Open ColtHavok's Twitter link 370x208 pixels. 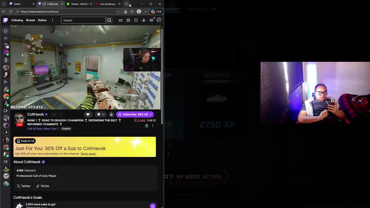click(x=23, y=186)
